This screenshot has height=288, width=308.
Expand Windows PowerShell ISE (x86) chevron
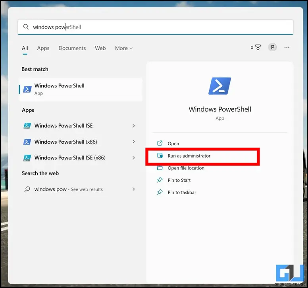point(134,158)
